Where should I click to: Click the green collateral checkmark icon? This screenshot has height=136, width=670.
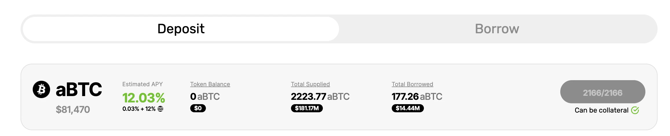(x=635, y=110)
